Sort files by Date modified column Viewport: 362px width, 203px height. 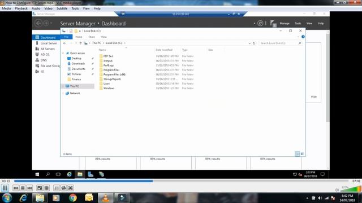point(164,50)
